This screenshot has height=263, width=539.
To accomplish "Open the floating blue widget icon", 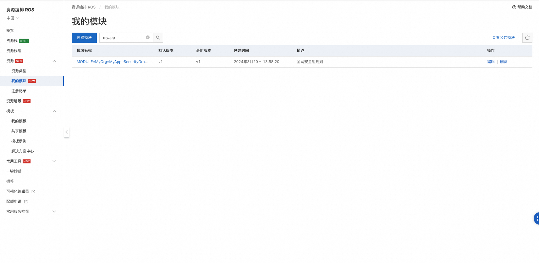I will coord(536,218).
